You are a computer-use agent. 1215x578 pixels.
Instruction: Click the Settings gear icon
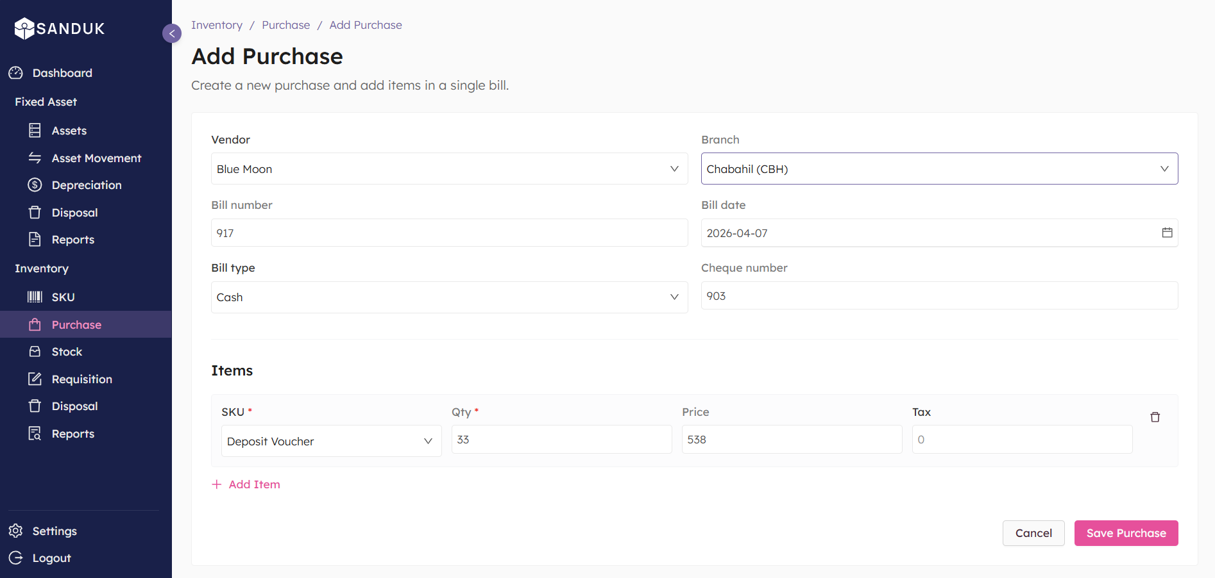[x=15, y=531]
